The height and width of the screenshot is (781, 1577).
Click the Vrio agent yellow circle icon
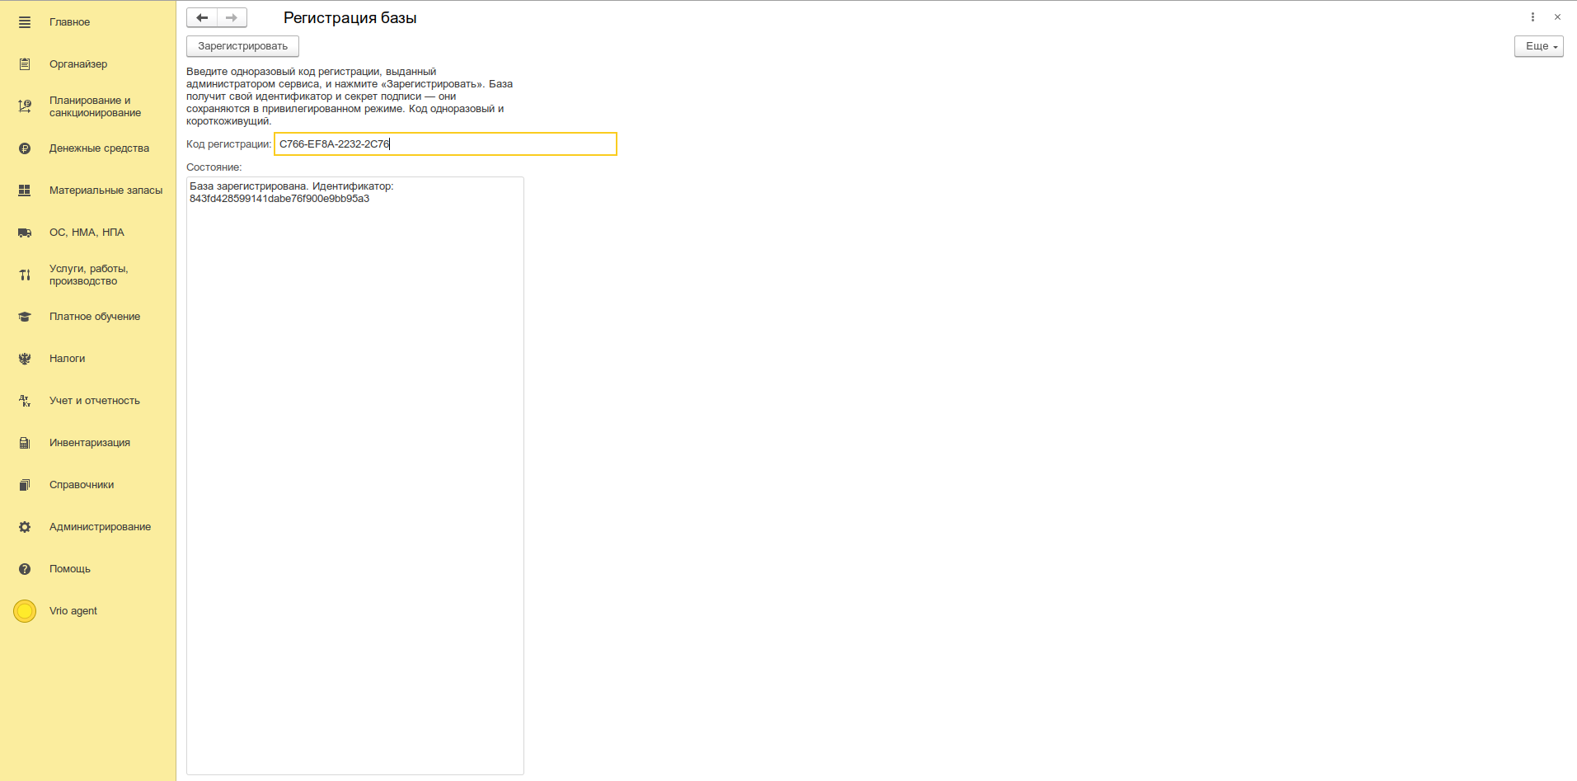pos(25,611)
